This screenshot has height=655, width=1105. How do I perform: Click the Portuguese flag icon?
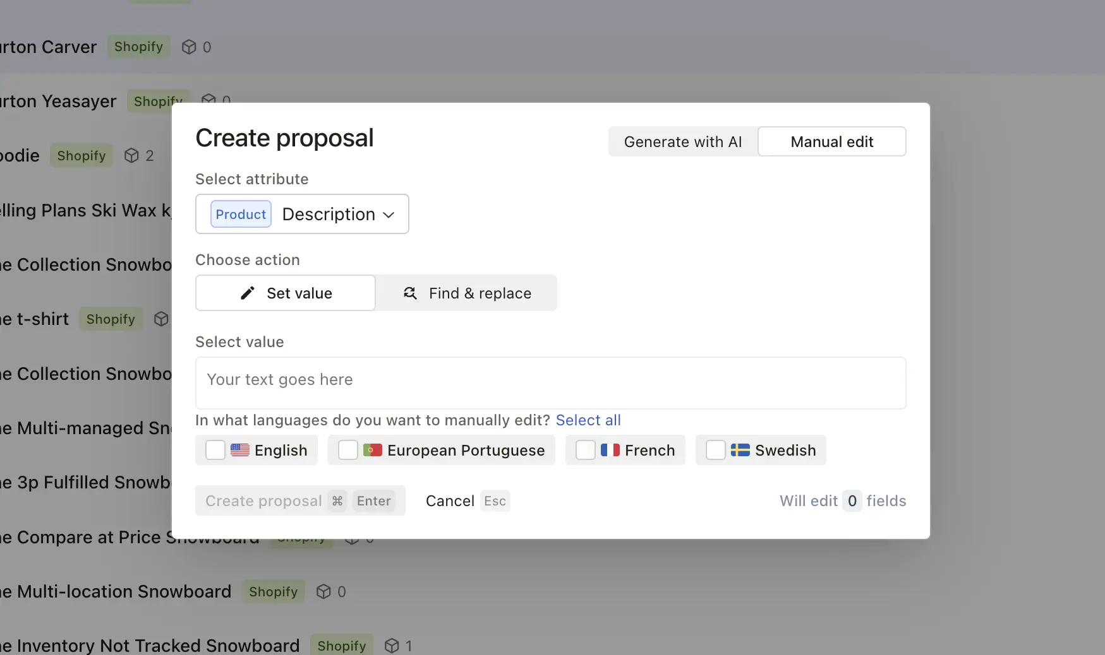[x=373, y=450]
